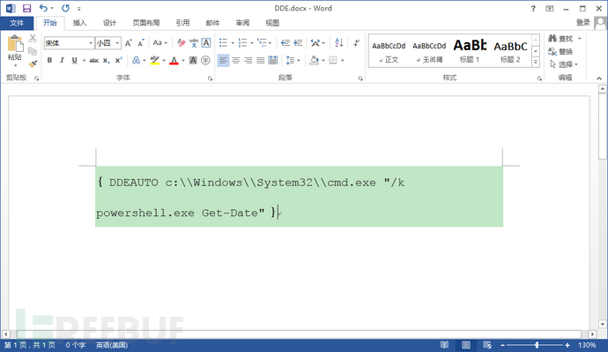Clear all formatting with eraser icon
The image size is (608, 352).
click(182, 42)
